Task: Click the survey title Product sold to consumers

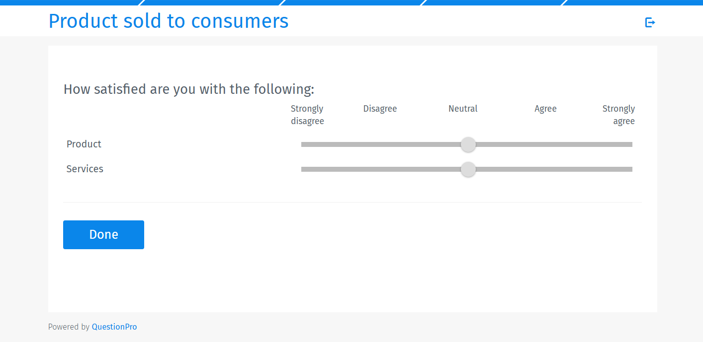Action: (168, 21)
